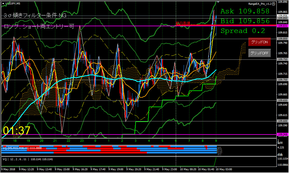The width and height of the screenshot is (289, 173).
Task: Click the 109.615 value on price scale
Action: [x=283, y=115]
